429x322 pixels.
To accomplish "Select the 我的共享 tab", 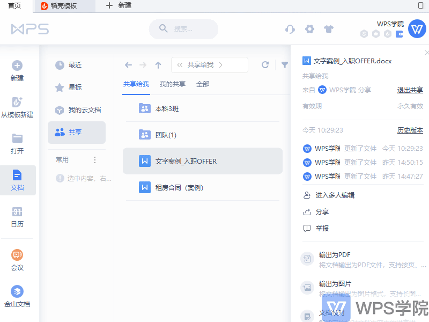I will tap(173, 84).
